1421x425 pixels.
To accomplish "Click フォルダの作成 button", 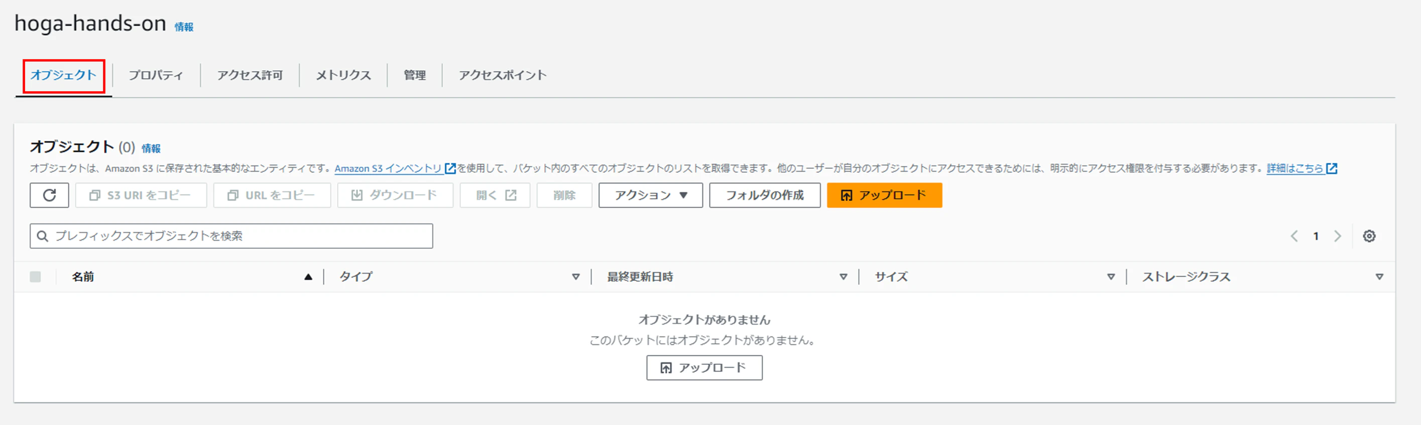I will point(765,195).
